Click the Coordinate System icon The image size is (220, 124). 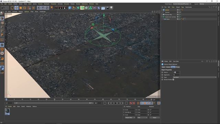coord(51,8)
